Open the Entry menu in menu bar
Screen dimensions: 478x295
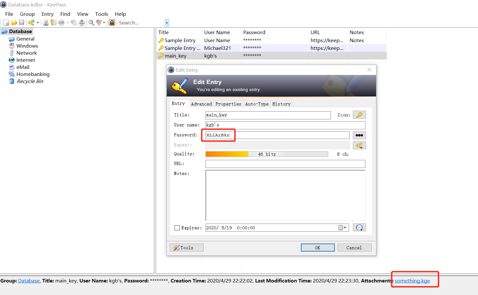[47, 14]
